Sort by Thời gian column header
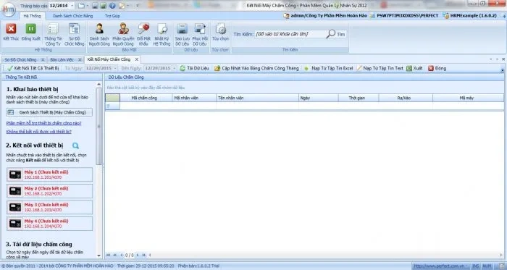 click(x=359, y=98)
